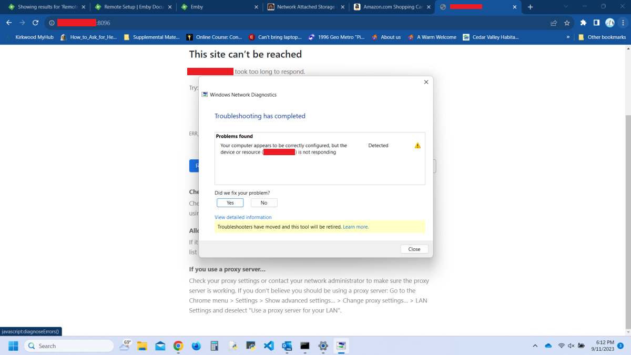
Task: Share this page icon in address bar
Action: [554, 23]
